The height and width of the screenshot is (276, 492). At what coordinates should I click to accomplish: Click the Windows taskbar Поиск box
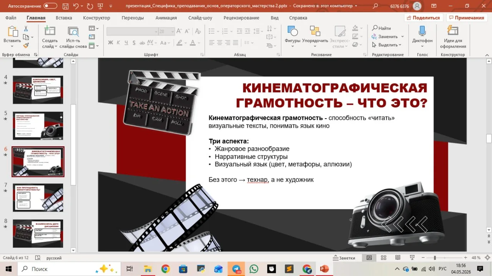69,269
